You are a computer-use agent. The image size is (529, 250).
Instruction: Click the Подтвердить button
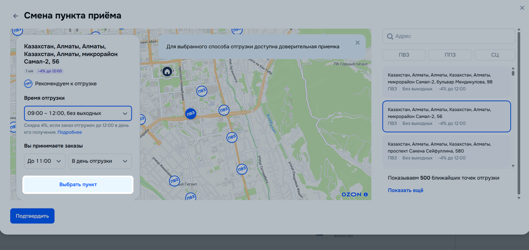pos(32,216)
